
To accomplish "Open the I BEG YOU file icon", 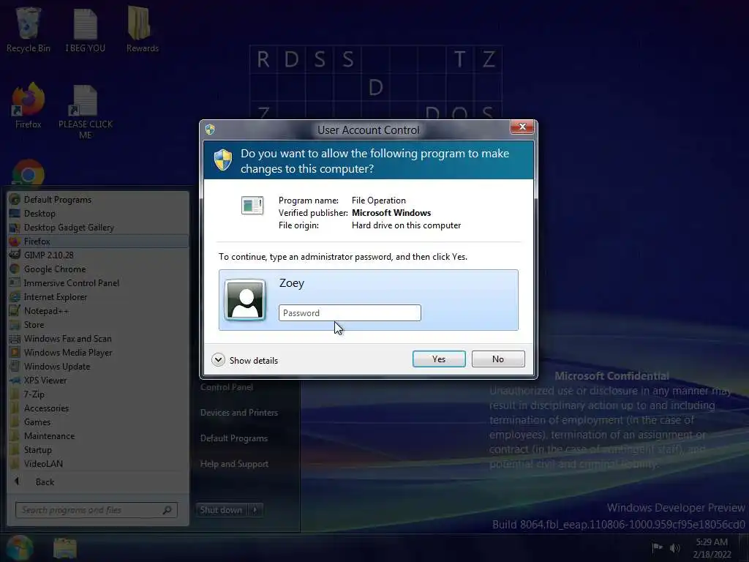I will (85, 29).
